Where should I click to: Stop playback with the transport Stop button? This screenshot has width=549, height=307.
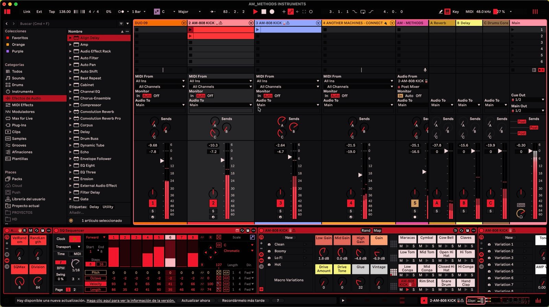pyautogui.click(x=264, y=12)
